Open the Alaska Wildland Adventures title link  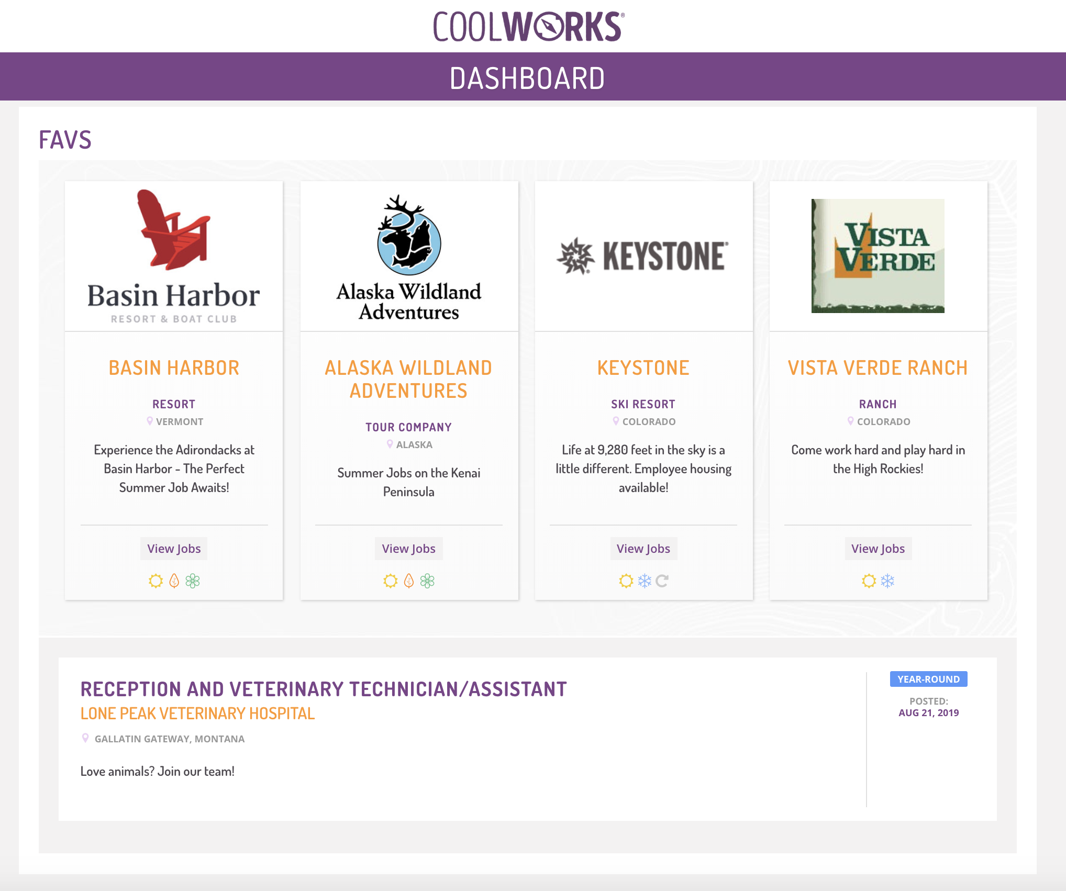coord(409,379)
